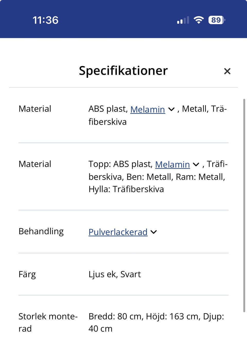
Task: Tap the first Material row label
Action: pos(35,109)
